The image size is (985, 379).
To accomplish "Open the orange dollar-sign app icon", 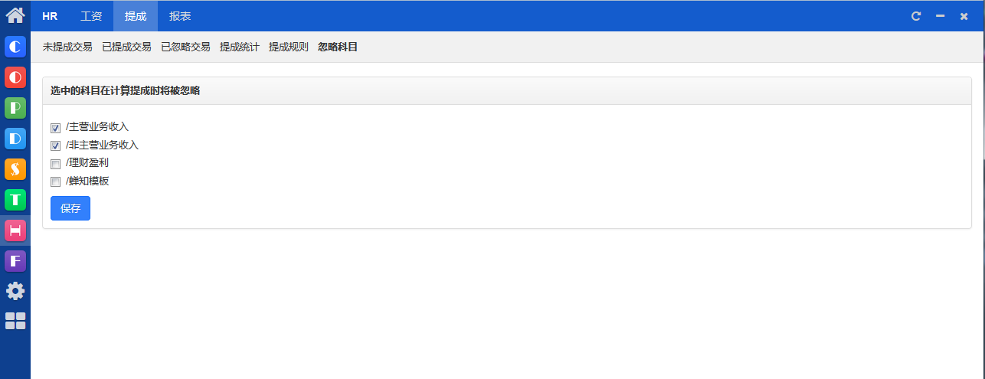I will click(x=15, y=169).
